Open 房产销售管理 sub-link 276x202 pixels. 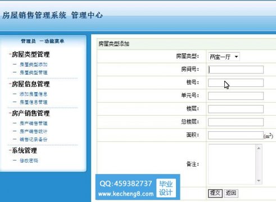[x=34, y=123]
